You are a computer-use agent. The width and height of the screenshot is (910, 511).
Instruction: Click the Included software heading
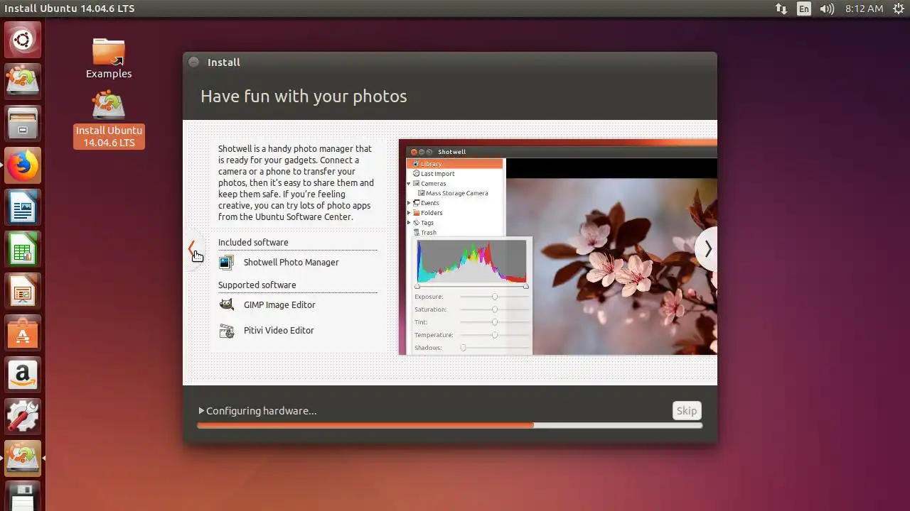pyautogui.click(x=253, y=243)
